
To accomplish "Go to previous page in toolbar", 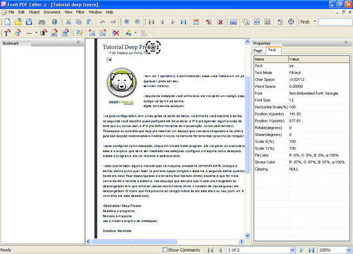I will [162, 22].
